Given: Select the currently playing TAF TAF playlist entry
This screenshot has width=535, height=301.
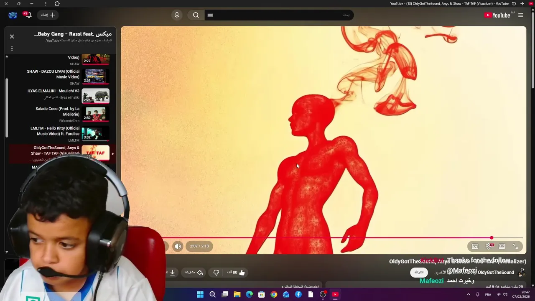Looking at the screenshot, I should pos(63,153).
